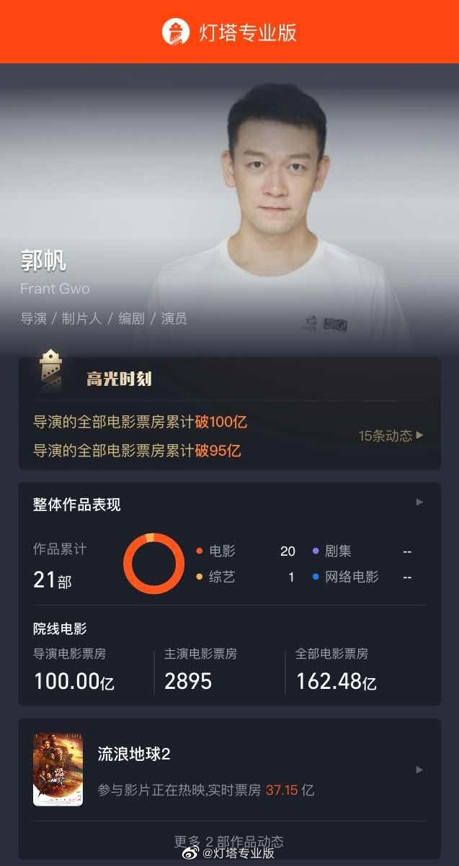
Task: Tap the 更多 2 部作品动态 link
Action: tap(229, 841)
